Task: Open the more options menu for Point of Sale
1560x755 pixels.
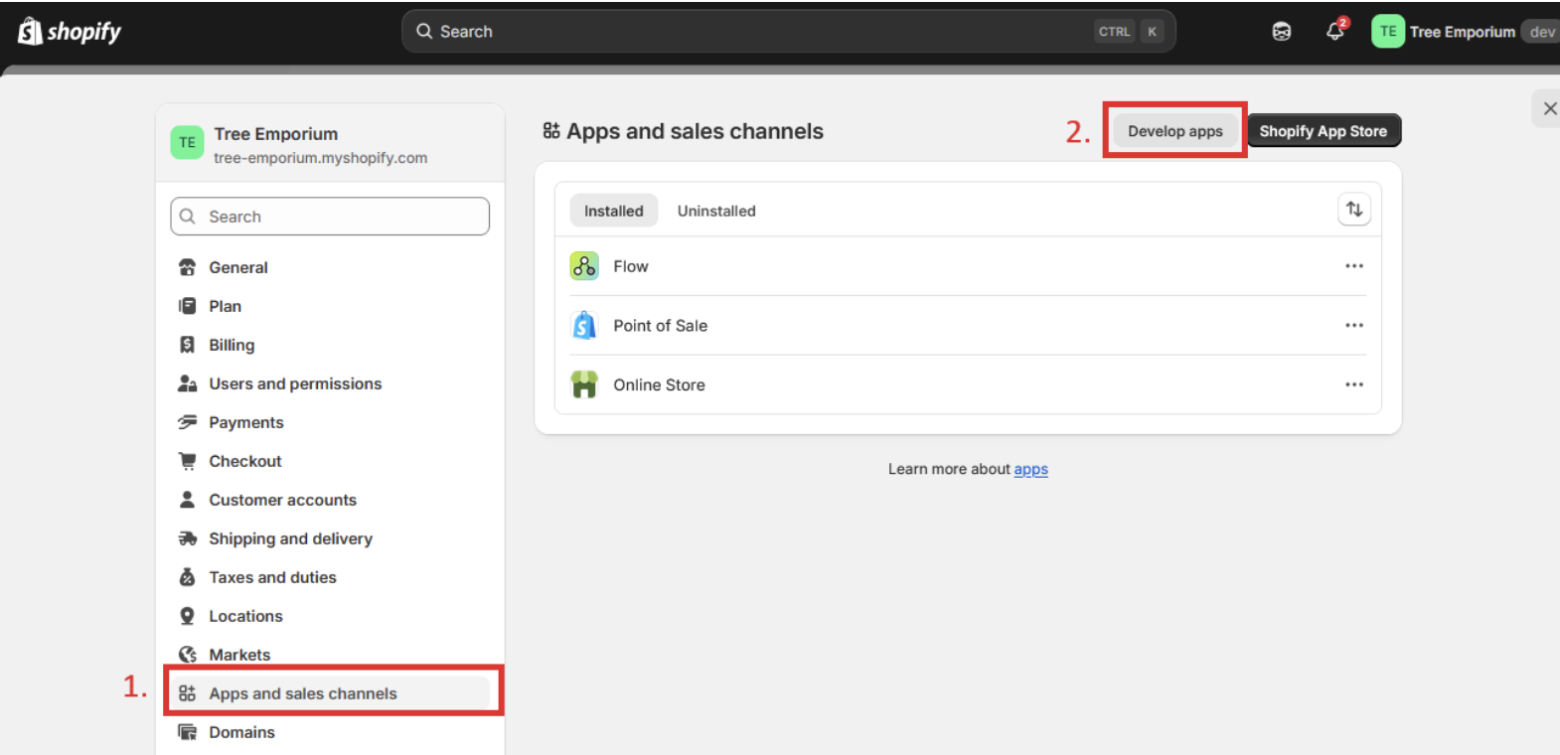Action: pyautogui.click(x=1354, y=325)
